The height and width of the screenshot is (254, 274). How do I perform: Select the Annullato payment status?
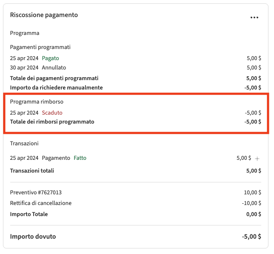pyautogui.click(x=54, y=67)
